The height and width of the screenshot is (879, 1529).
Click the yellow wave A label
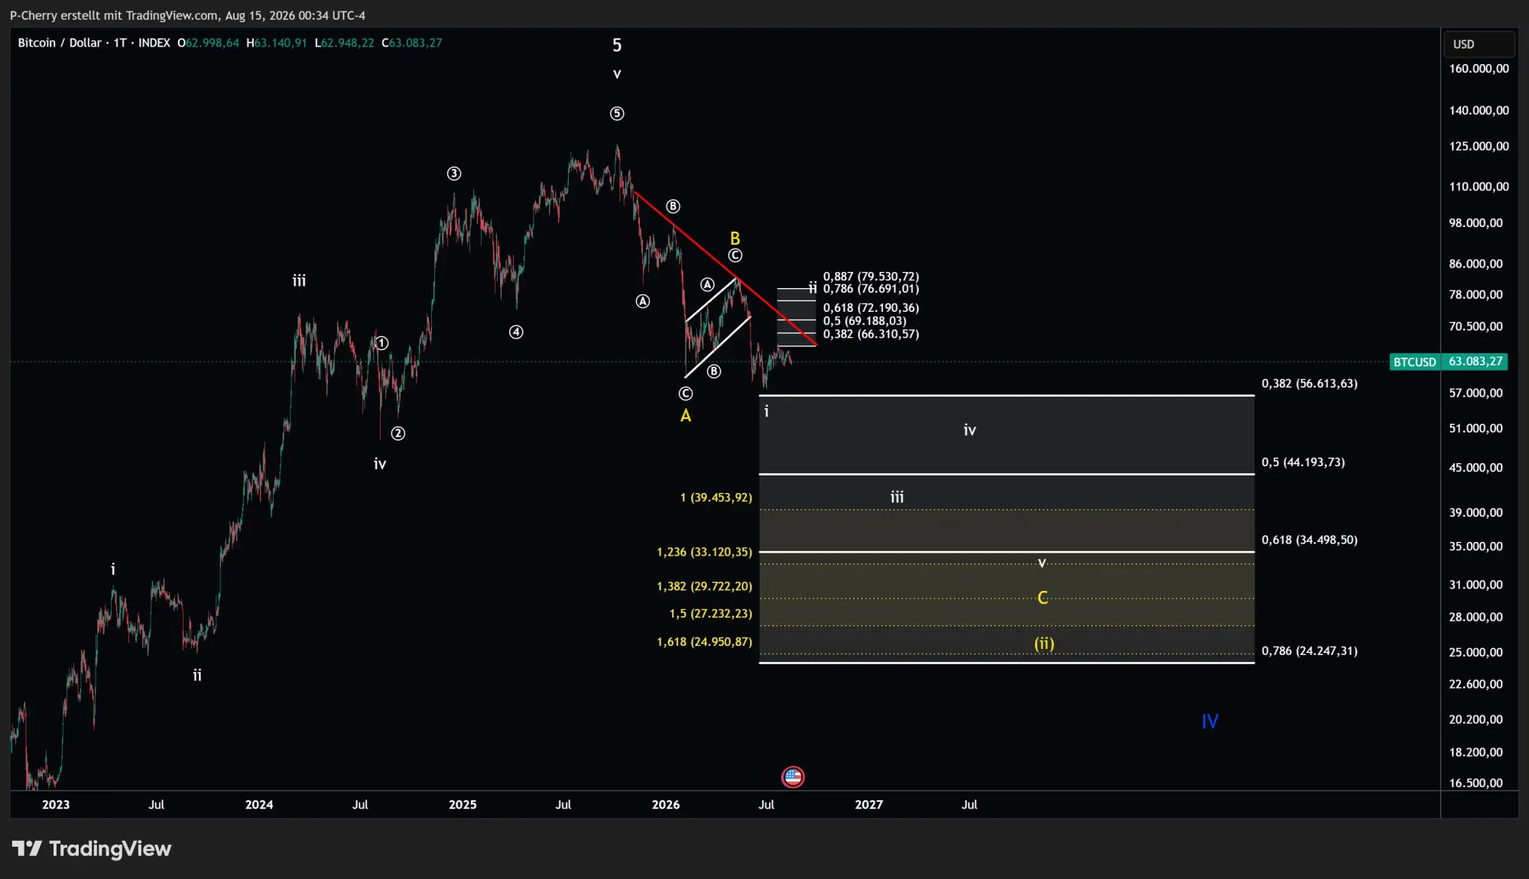[x=686, y=416]
